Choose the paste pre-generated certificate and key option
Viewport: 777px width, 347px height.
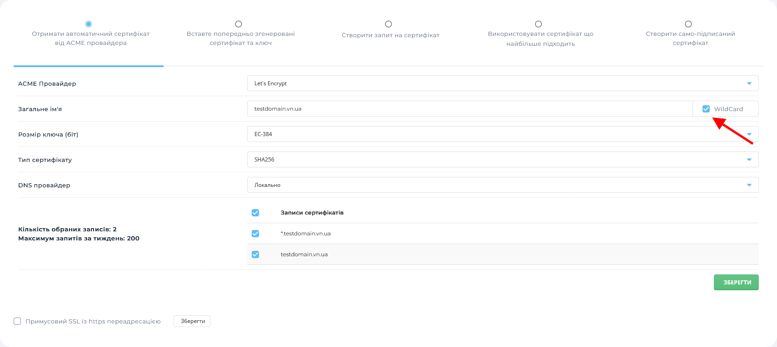[x=239, y=24]
